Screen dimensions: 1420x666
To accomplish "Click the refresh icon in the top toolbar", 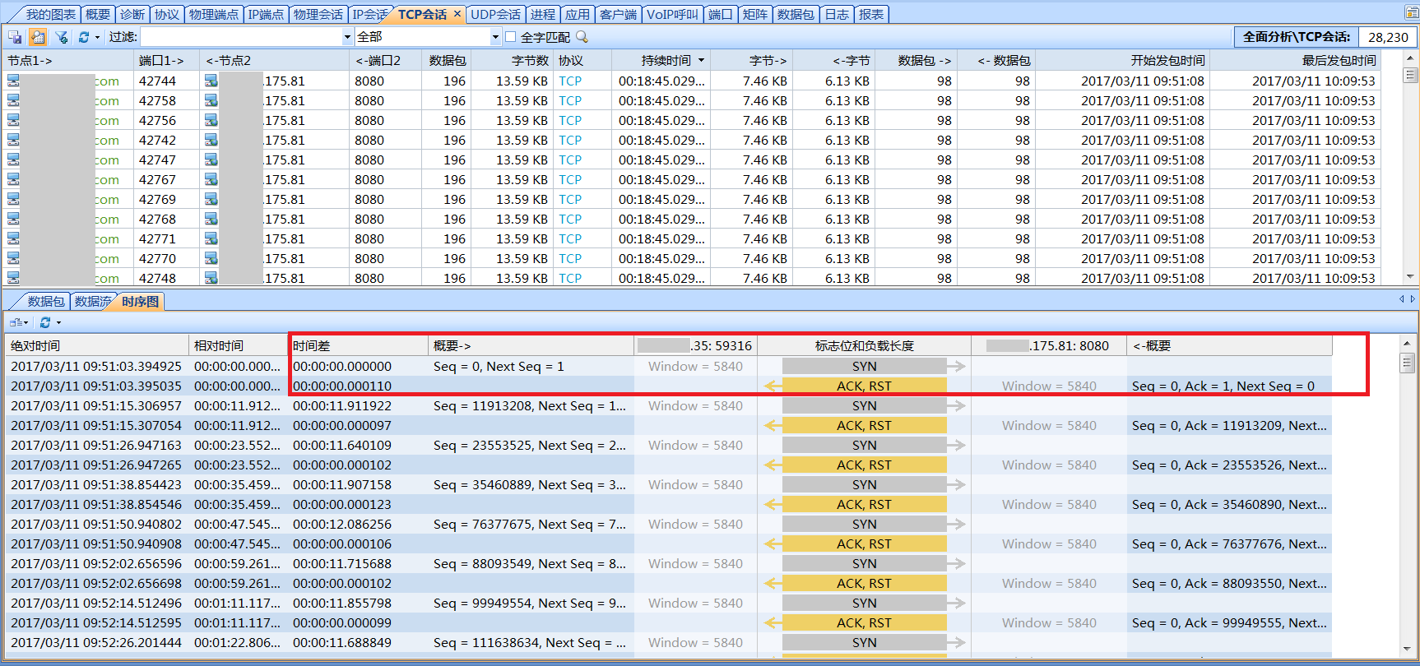I will [84, 37].
